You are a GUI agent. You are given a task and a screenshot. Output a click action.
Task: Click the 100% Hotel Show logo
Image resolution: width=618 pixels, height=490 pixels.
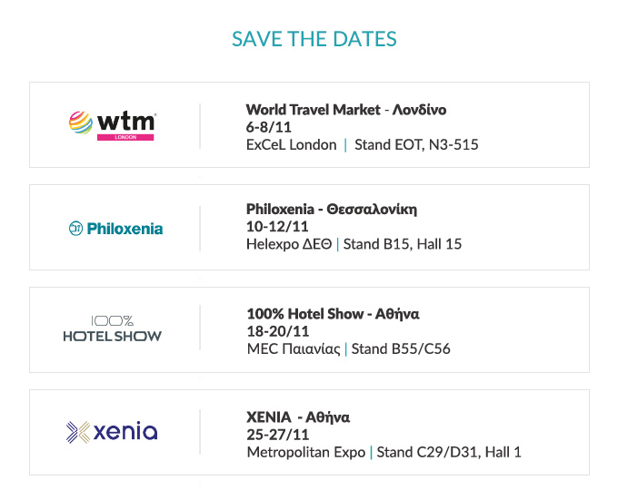point(113,328)
